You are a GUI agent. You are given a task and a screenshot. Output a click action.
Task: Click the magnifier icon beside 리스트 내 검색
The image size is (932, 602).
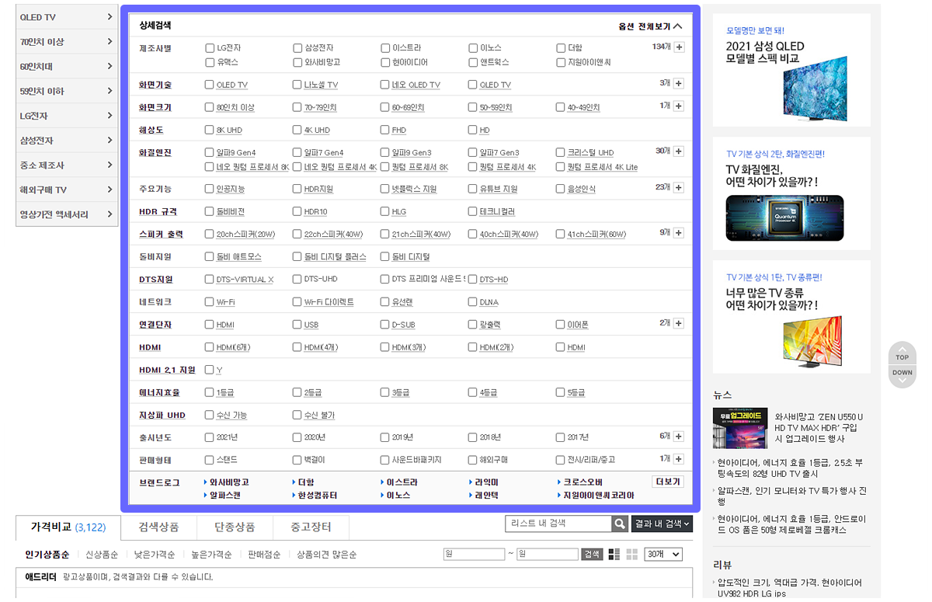point(620,524)
